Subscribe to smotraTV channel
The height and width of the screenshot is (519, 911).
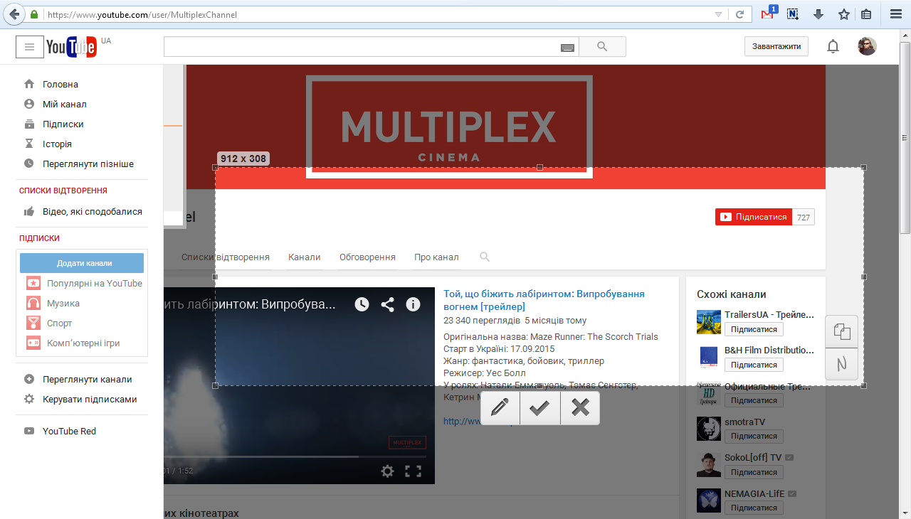pyautogui.click(x=754, y=436)
